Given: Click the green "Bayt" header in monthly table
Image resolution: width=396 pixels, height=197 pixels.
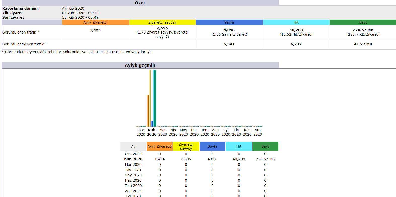Looking at the screenshot, I should click(265, 146).
